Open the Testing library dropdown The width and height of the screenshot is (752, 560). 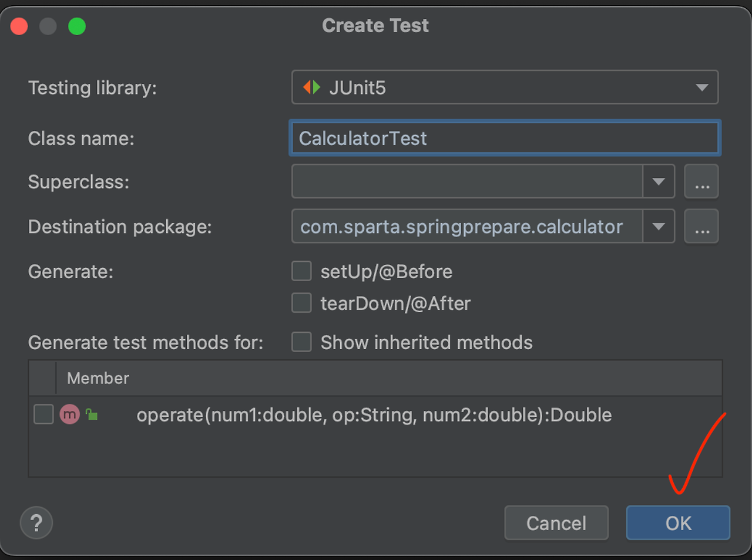701,87
